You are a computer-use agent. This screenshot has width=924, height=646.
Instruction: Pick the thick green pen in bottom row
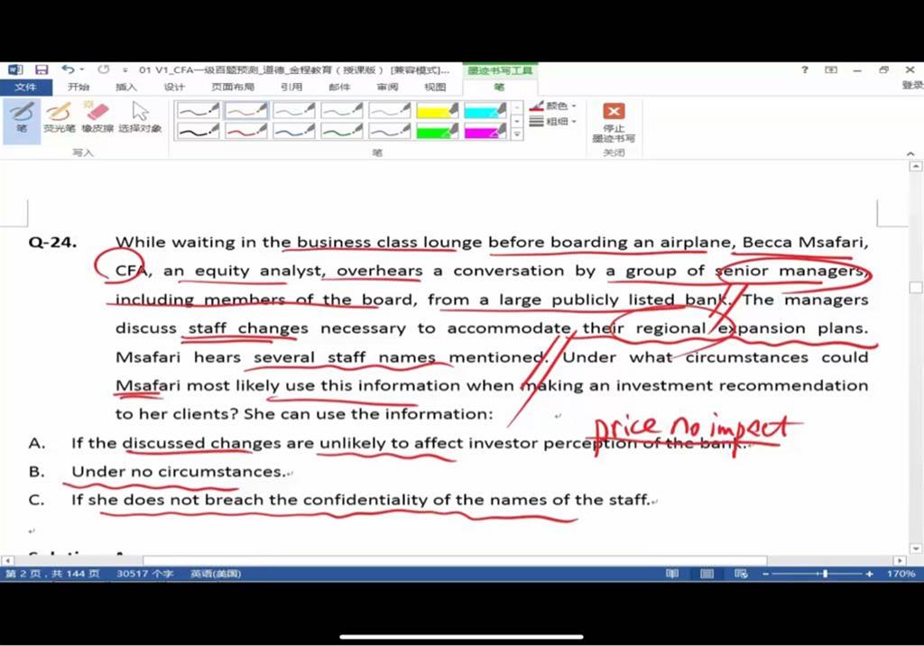341,131
